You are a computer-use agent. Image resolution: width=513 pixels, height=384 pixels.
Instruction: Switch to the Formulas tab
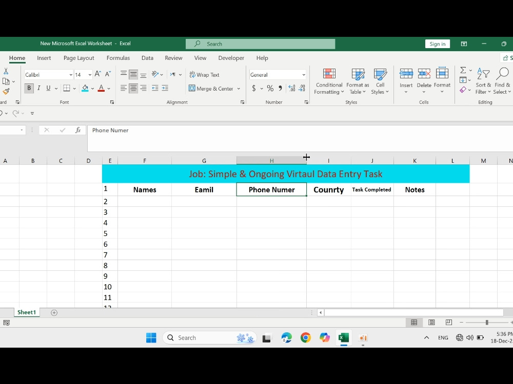click(x=118, y=58)
